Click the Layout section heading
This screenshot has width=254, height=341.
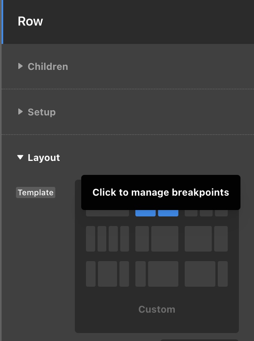click(44, 158)
